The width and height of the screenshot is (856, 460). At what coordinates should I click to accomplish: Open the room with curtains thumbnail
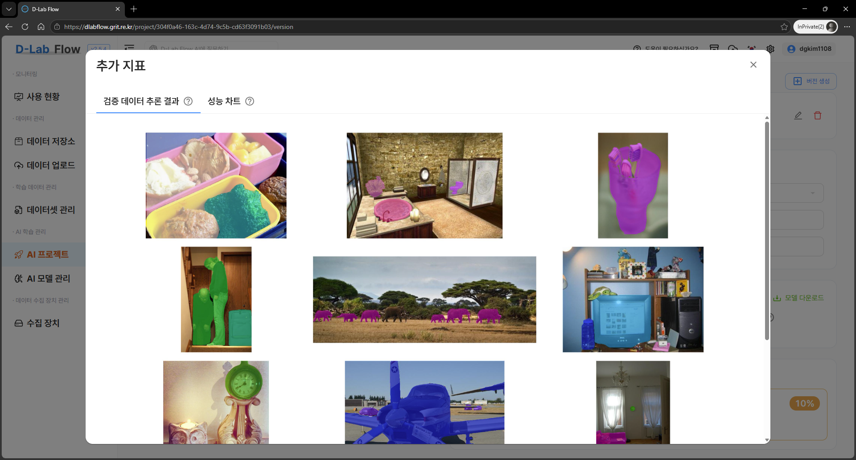click(633, 402)
